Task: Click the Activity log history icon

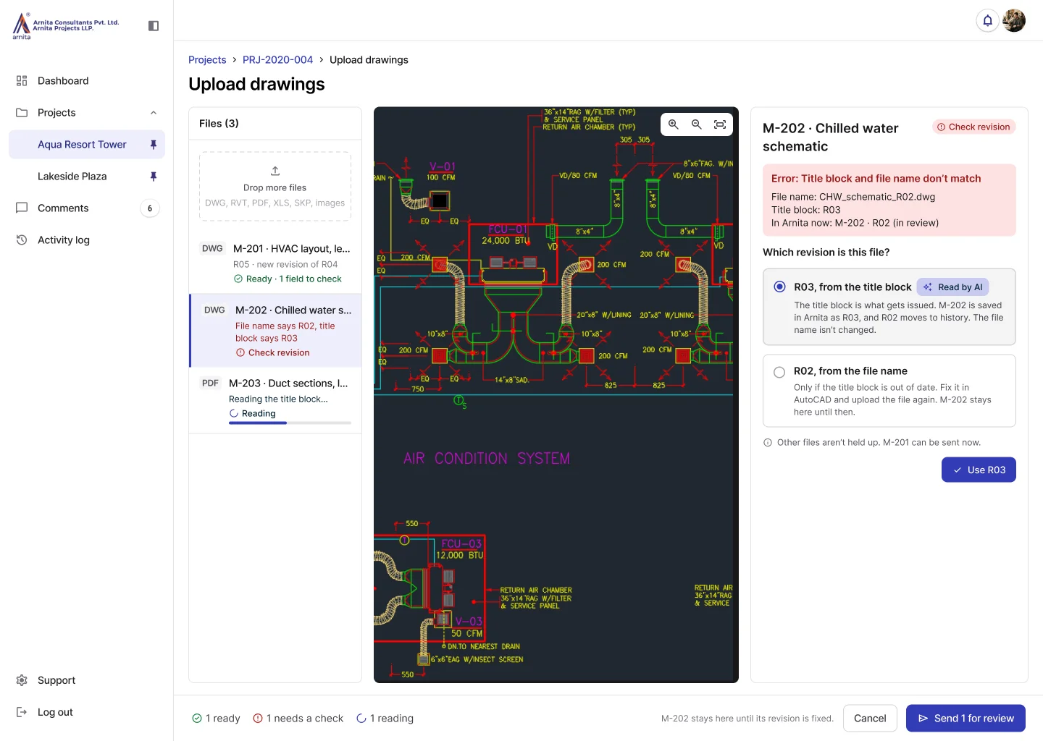Action: click(22, 240)
